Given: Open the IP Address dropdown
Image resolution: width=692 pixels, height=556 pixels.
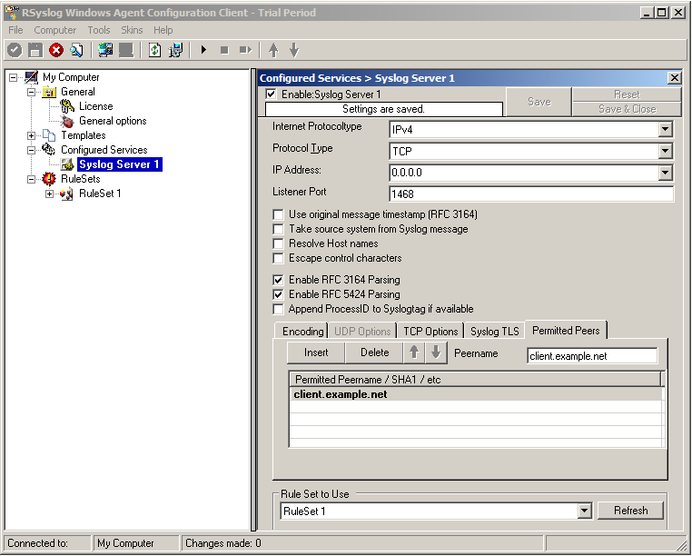Looking at the screenshot, I should pyautogui.click(x=665, y=173).
